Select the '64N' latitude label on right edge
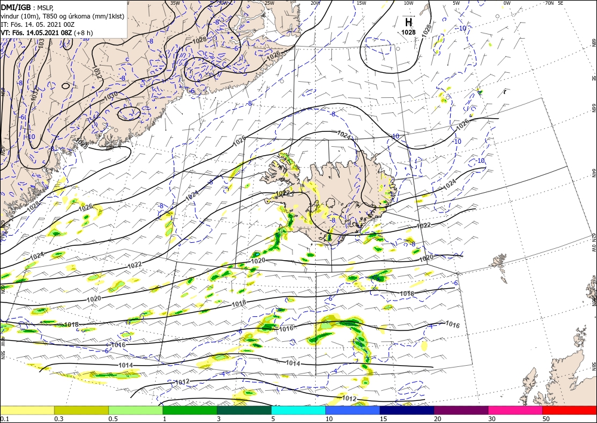The height and width of the screenshot is (423, 597). [x=593, y=172]
